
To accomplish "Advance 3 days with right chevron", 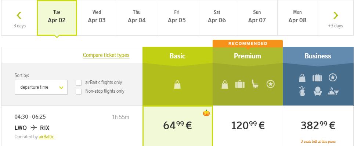I will click(335, 18).
